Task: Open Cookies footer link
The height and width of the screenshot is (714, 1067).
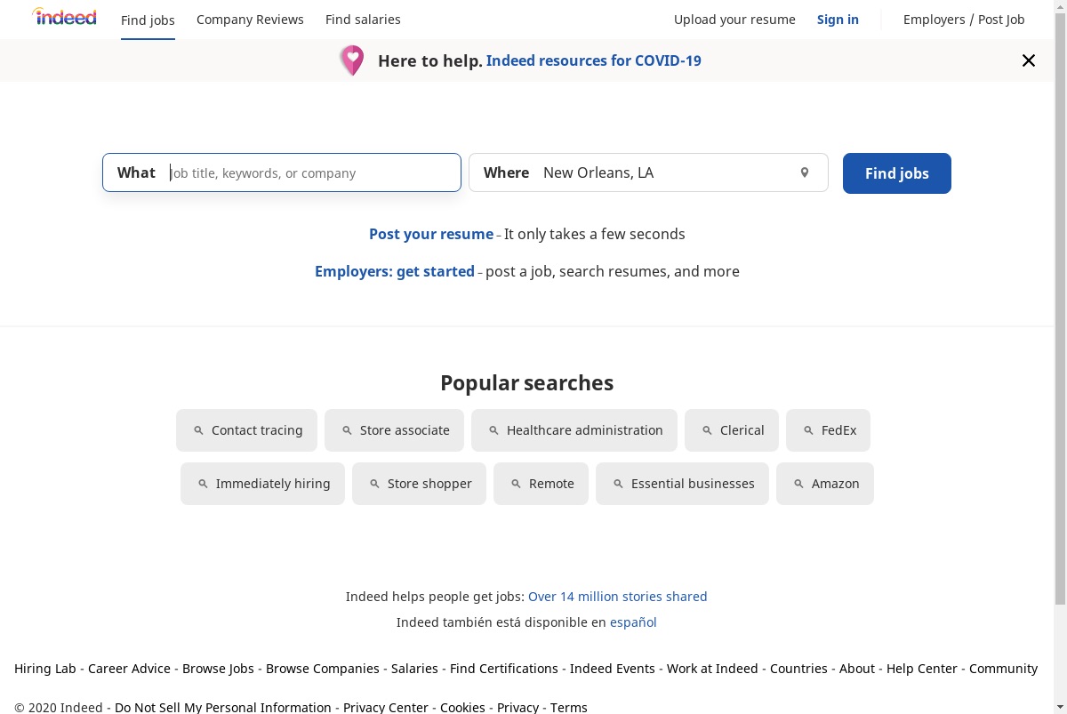Action: [x=462, y=708]
